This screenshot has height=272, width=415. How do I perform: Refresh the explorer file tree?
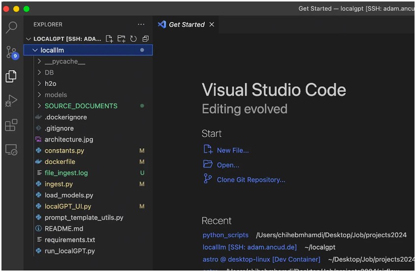pyautogui.click(x=133, y=39)
